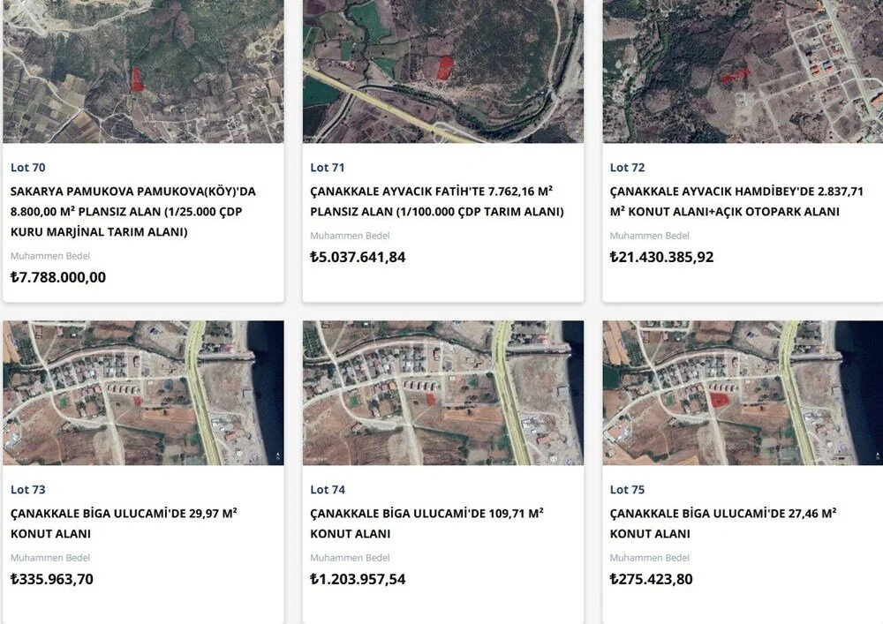
Task: Select the "Lot 71" label
Action: click(x=327, y=168)
